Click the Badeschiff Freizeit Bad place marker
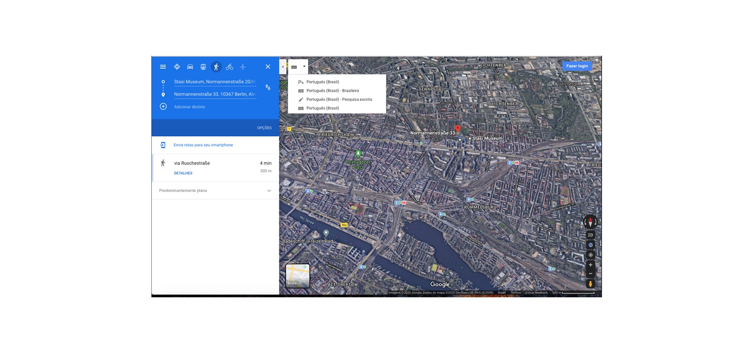Screen dimensions: 753x353 (326, 233)
